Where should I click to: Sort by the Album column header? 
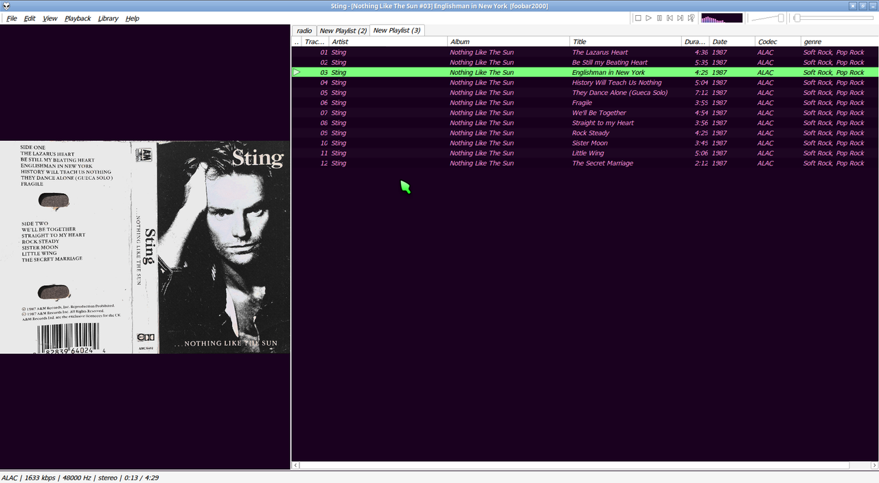click(x=509, y=42)
